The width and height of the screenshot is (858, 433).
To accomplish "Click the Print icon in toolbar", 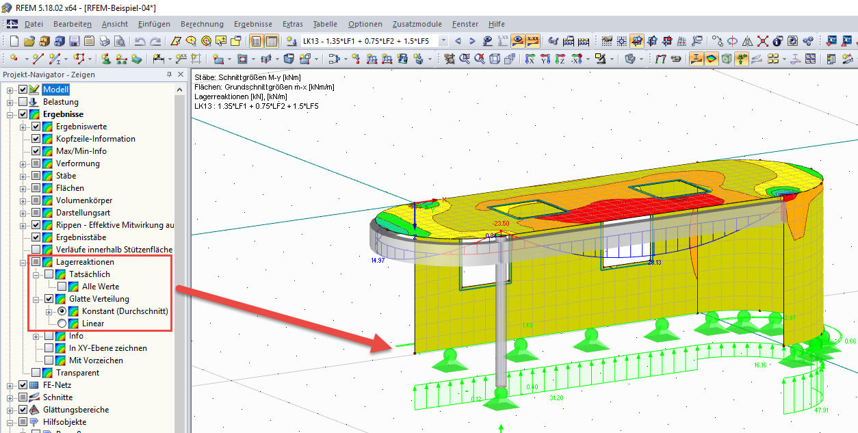I will (104, 41).
